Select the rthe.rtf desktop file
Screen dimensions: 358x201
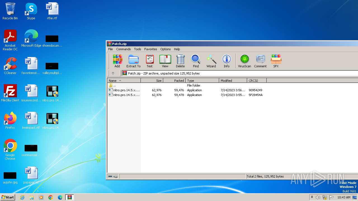(52, 11)
